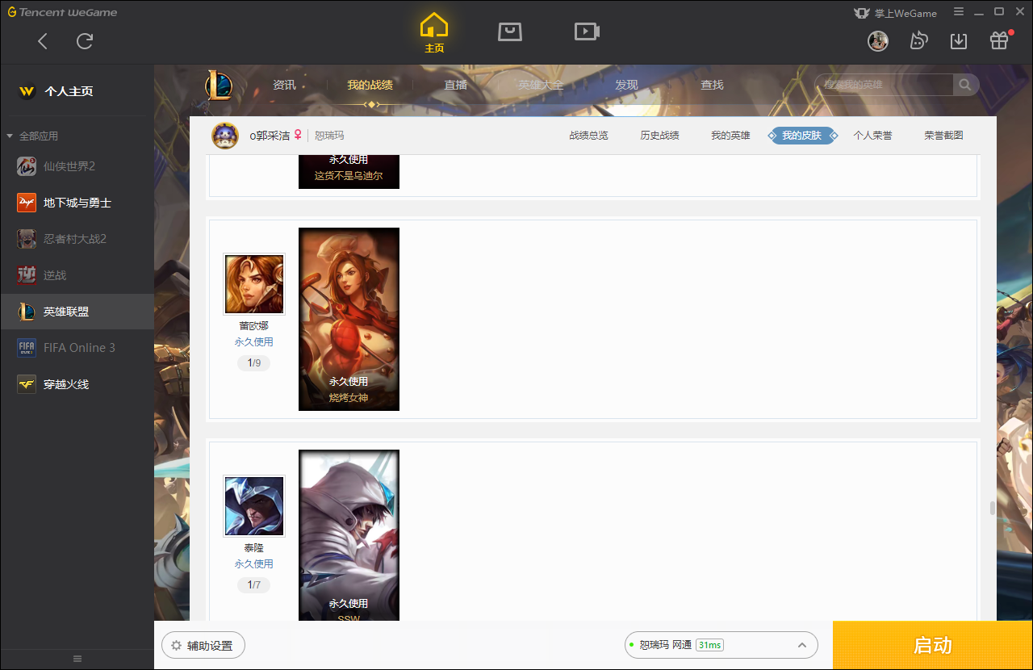Image resolution: width=1033 pixels, height=670 pixels.
Task: Select 逆战 in the game list
Action: click(77, 275)
